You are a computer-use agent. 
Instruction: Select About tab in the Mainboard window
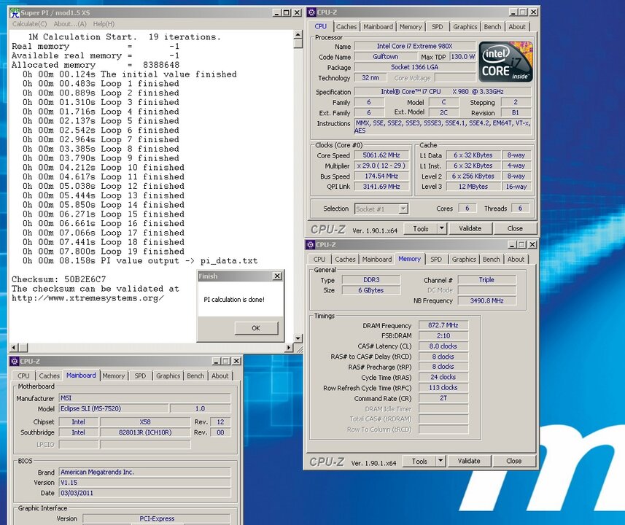point(220,376)
